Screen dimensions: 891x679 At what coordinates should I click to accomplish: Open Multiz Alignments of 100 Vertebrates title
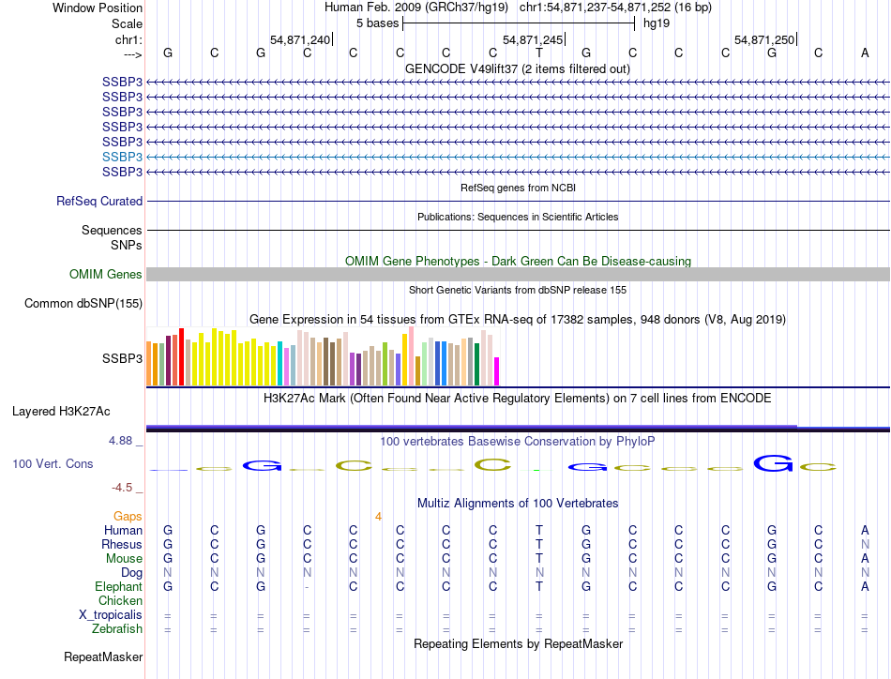click(x=518, y=503)
